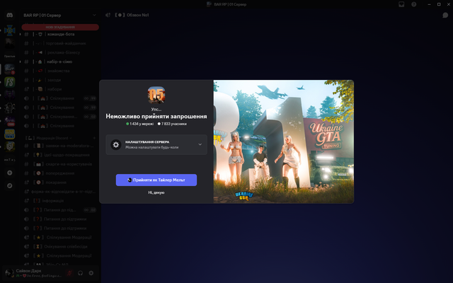Image resolution: width=453 pixels, height=283 pixels.
Task: Open знайомства channel
Action: coord(59,71)
